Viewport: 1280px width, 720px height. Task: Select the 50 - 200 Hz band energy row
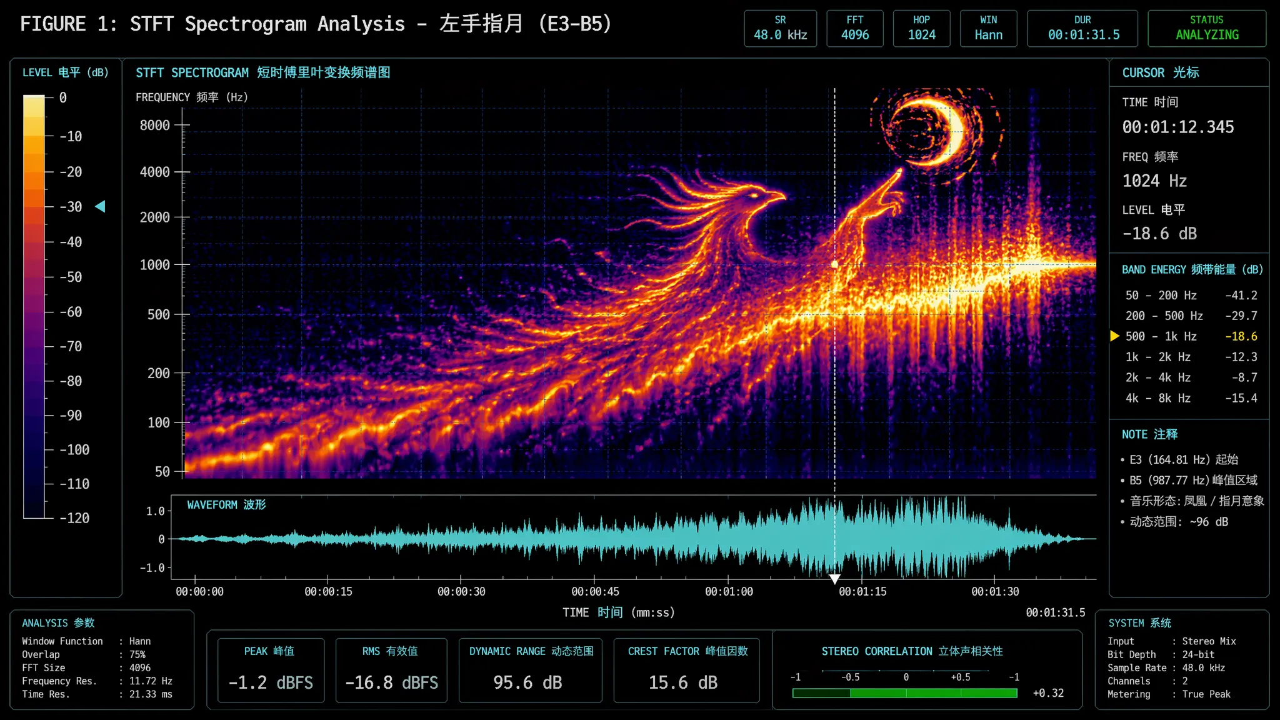pos(1191,295)
